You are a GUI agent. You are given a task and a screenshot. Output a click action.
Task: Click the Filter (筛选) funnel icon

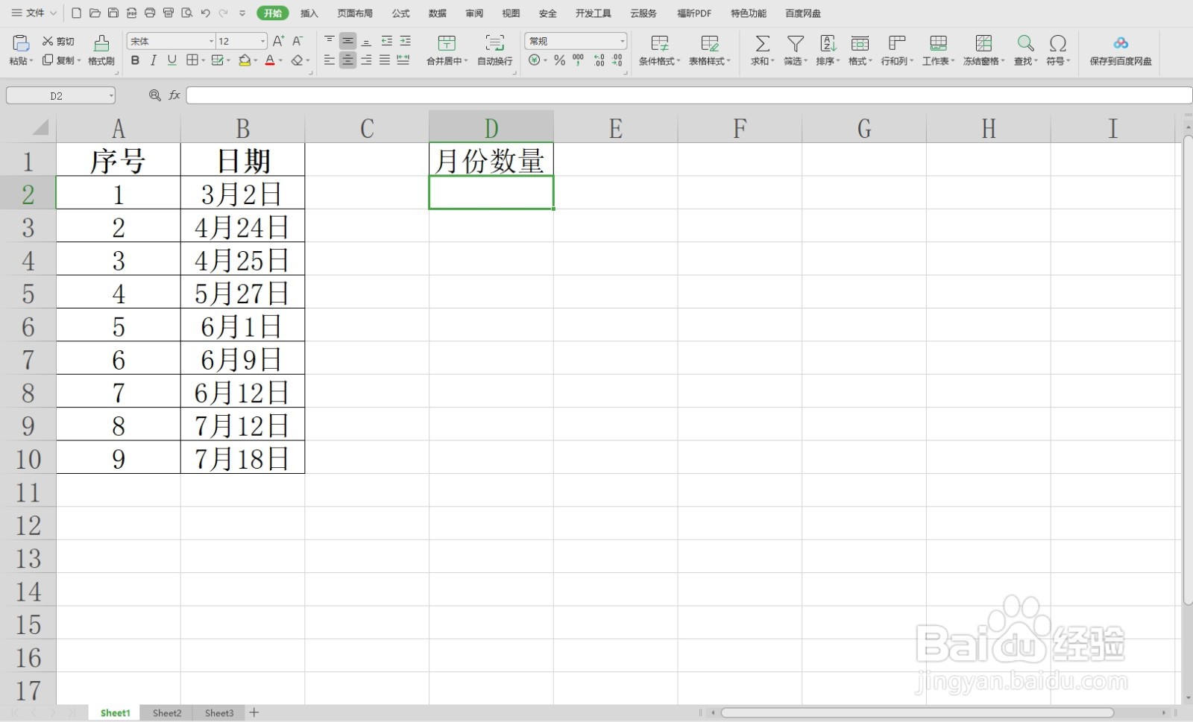click(796, 43)
